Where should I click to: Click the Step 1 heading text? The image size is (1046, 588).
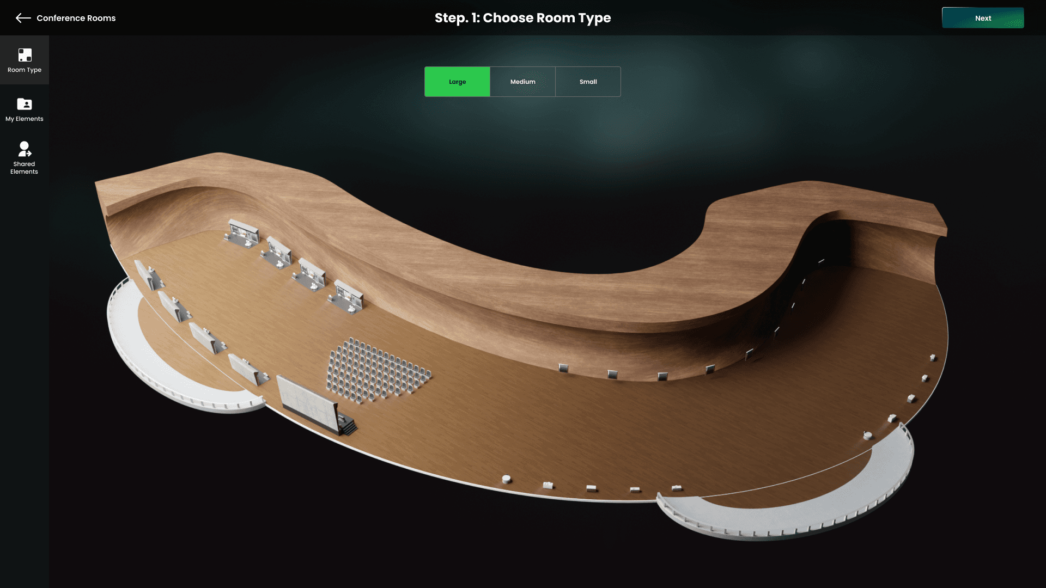(522, 18)
